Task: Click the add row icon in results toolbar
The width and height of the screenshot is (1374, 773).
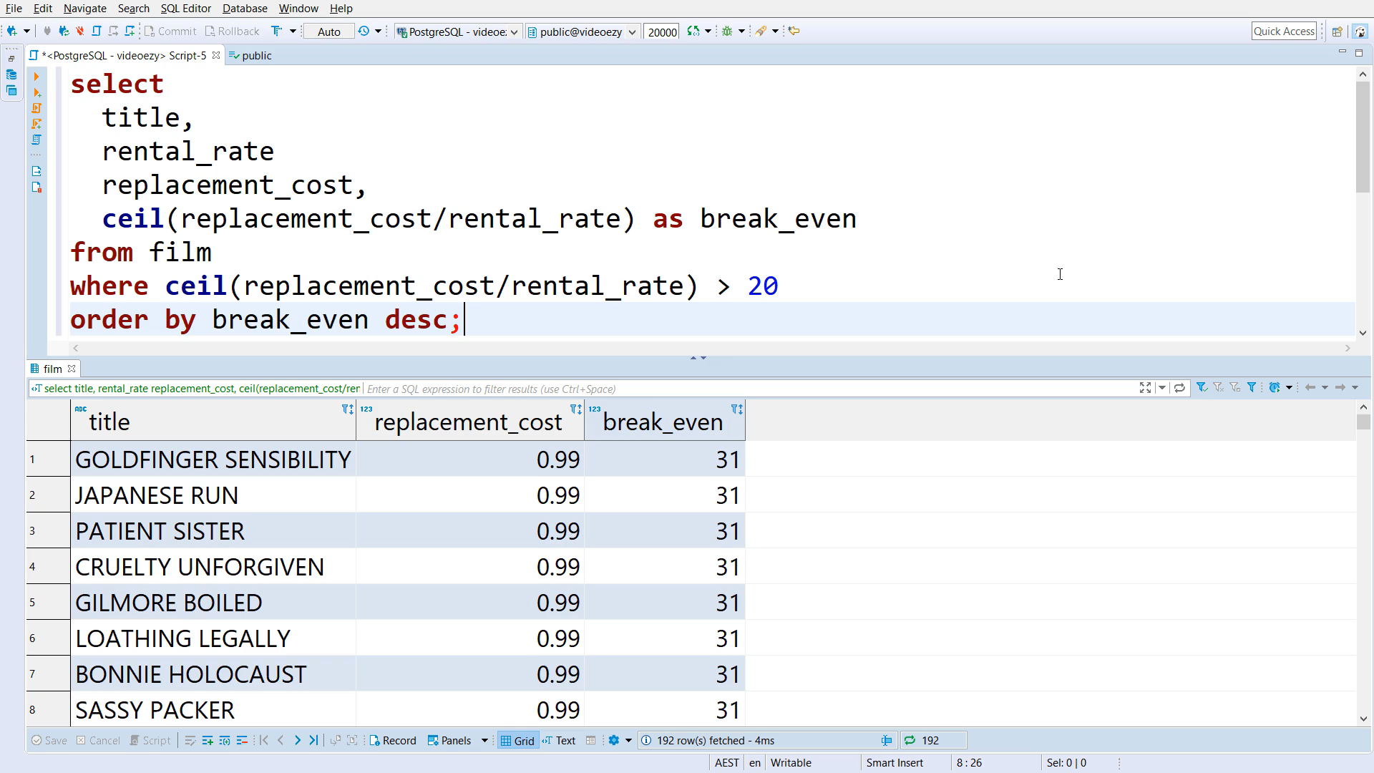Action: 208,741
